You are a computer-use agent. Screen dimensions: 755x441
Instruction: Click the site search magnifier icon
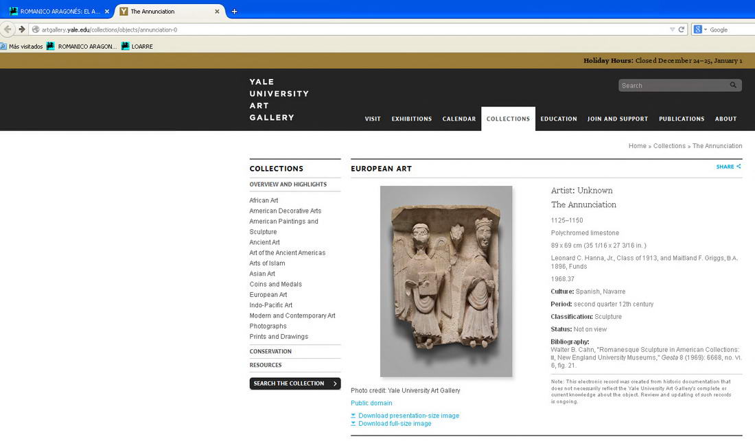click(733, 85)
